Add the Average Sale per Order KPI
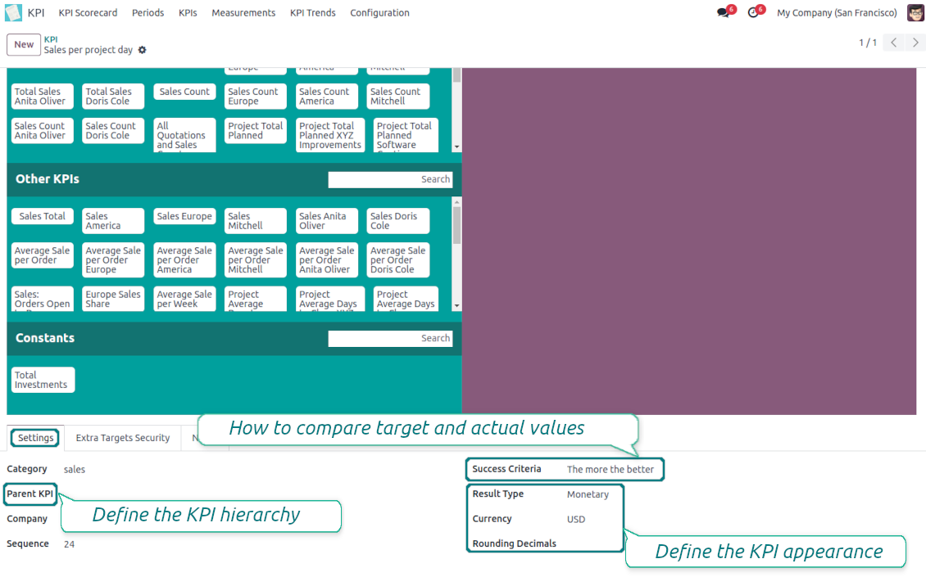 point(43,255)
